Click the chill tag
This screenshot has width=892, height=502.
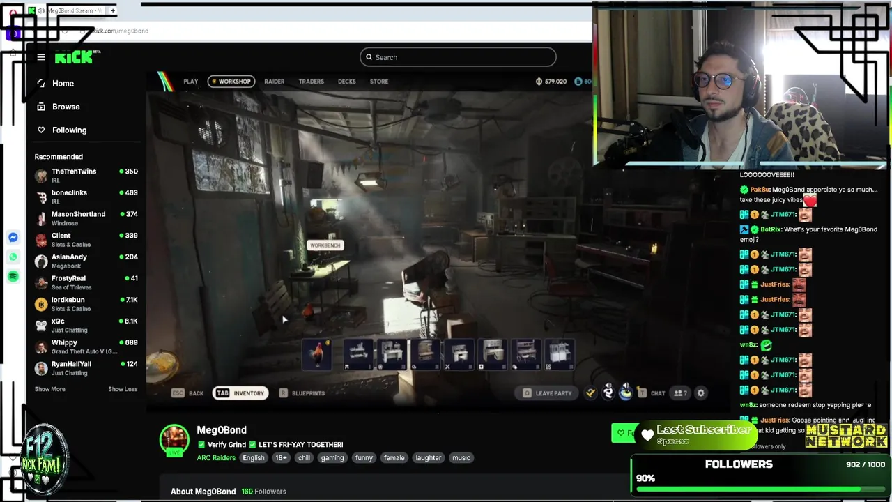point(305,458)
